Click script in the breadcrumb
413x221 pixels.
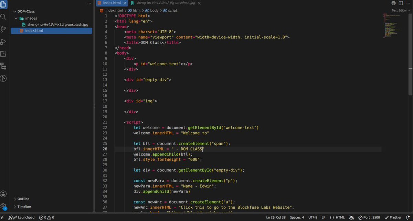tap(170, 10)
